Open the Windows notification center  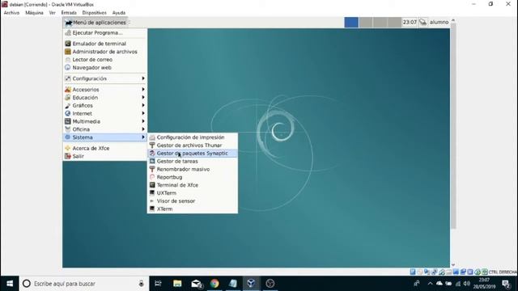click(x=506, y=284)
